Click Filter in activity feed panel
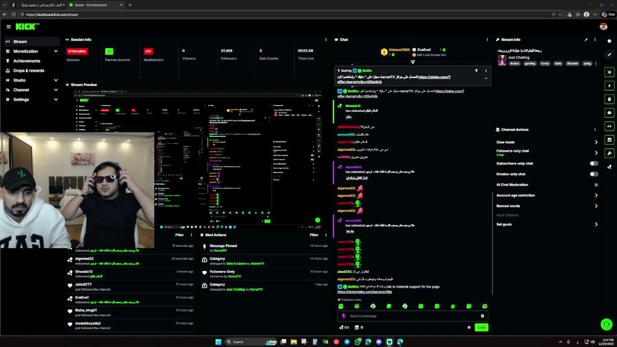Viewport: 617px width, 347px height. [x=179, y=235]
